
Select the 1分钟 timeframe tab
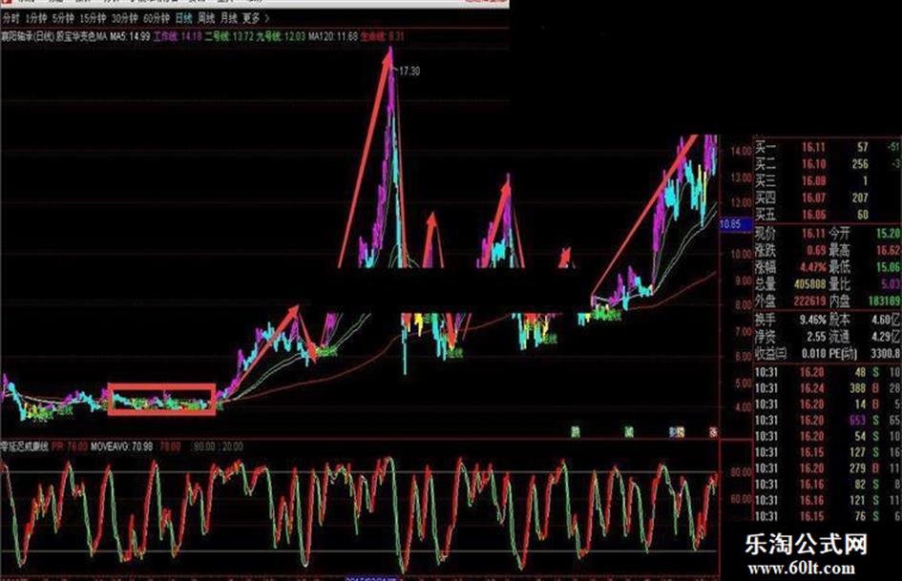tap(35, 18)
